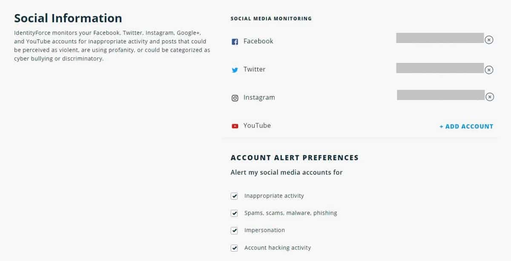511x261 pixels.
Task: Select the Instagram account field
Action: [441, 95]
